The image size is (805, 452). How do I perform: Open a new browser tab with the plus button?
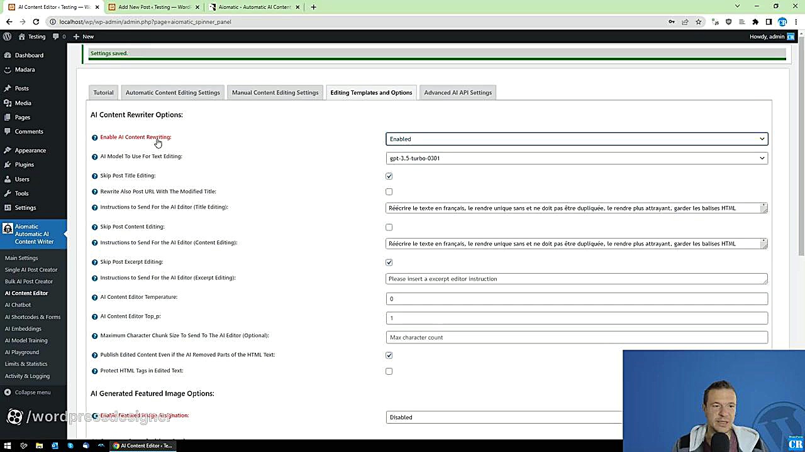(x=313, y=7)
